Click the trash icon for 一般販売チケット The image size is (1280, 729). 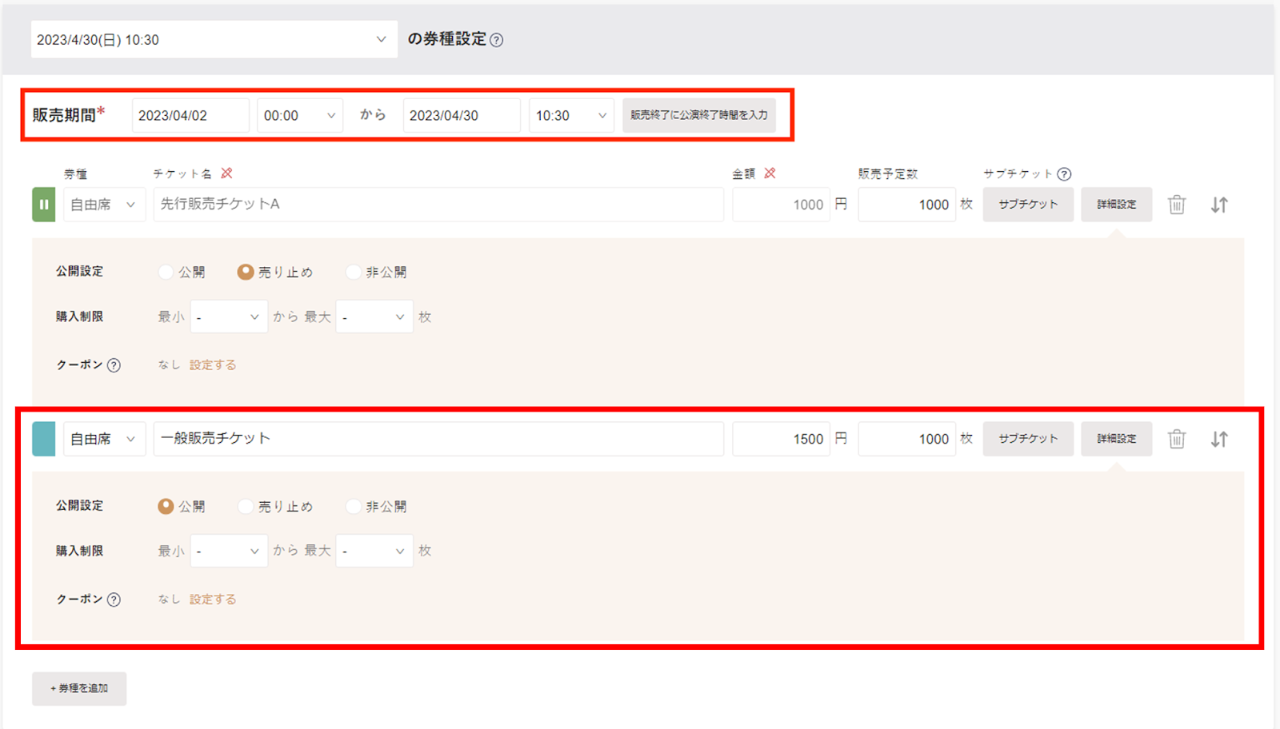(x=1176, y=438)
